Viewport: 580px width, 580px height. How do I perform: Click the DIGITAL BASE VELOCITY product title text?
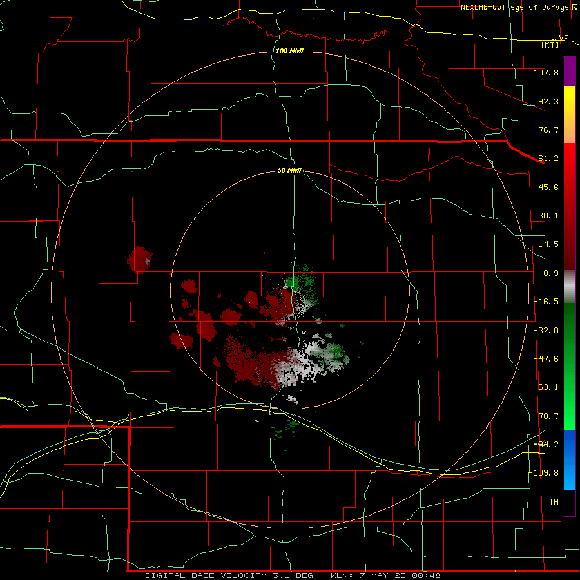pyautogui.click(x=206, y=575)
